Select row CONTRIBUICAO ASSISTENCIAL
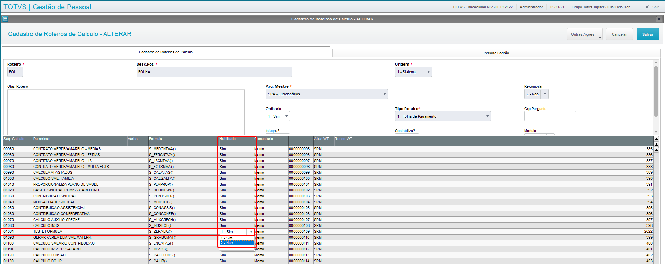Image resolution: width=665 pixels, height=264 pixels. pos(328,208)
